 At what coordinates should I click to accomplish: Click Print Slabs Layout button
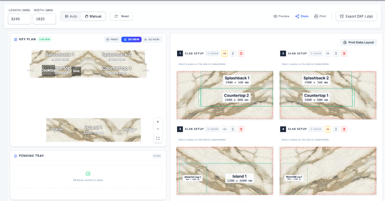tap(358, 42)
